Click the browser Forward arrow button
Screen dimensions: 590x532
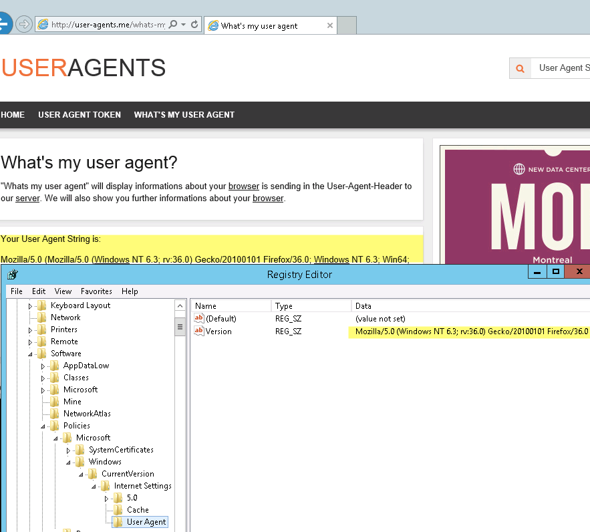point(24,25)
